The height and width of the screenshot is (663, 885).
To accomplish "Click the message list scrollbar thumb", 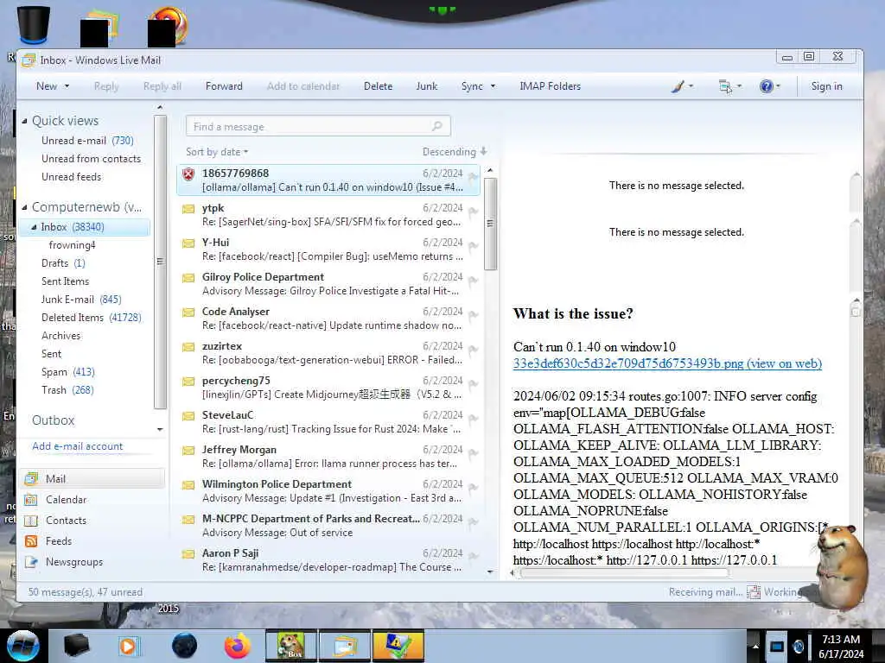I will pyautogui.click(x=491, y=224).
